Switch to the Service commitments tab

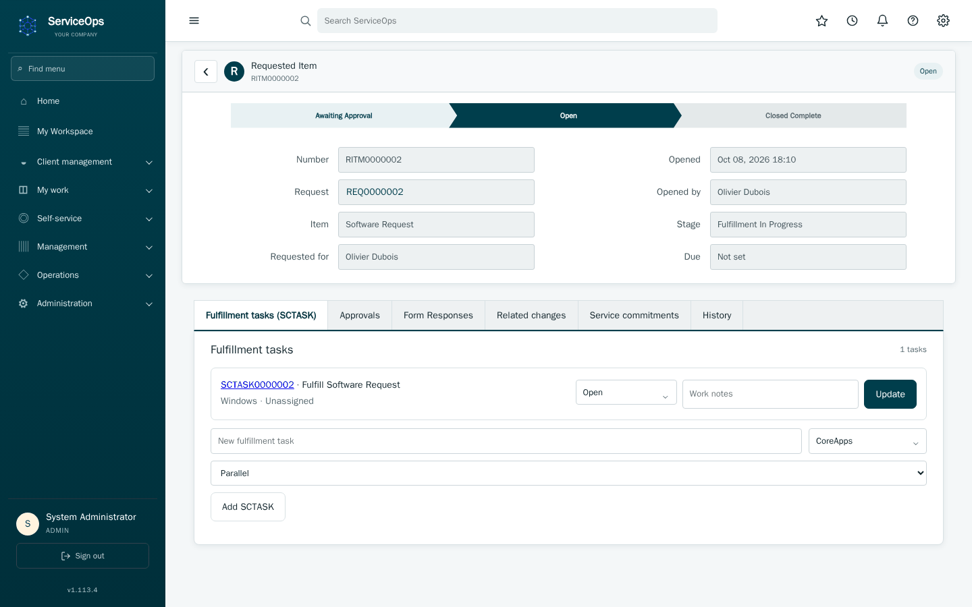click(x=634, y=316)
